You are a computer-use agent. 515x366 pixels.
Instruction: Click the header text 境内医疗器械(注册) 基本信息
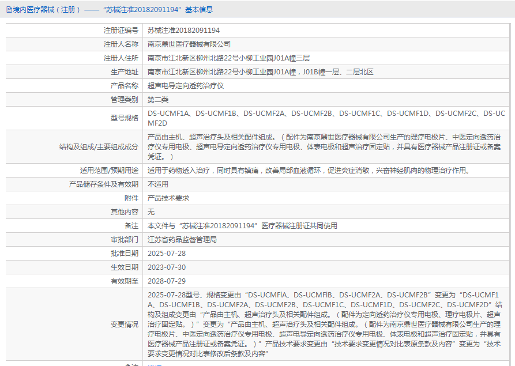112,10
